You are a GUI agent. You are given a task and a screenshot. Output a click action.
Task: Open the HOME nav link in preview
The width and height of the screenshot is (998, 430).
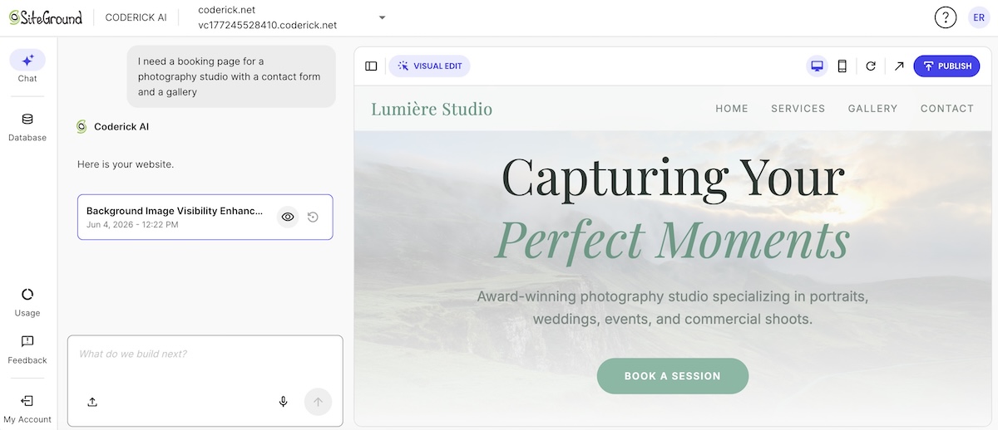click(x=732, y=108)
